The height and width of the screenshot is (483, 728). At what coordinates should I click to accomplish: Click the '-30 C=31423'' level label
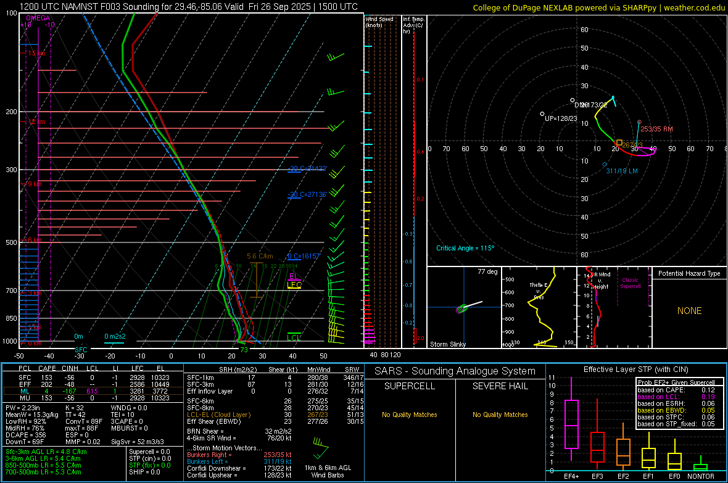pyautogui.click(x=308, y=168)
